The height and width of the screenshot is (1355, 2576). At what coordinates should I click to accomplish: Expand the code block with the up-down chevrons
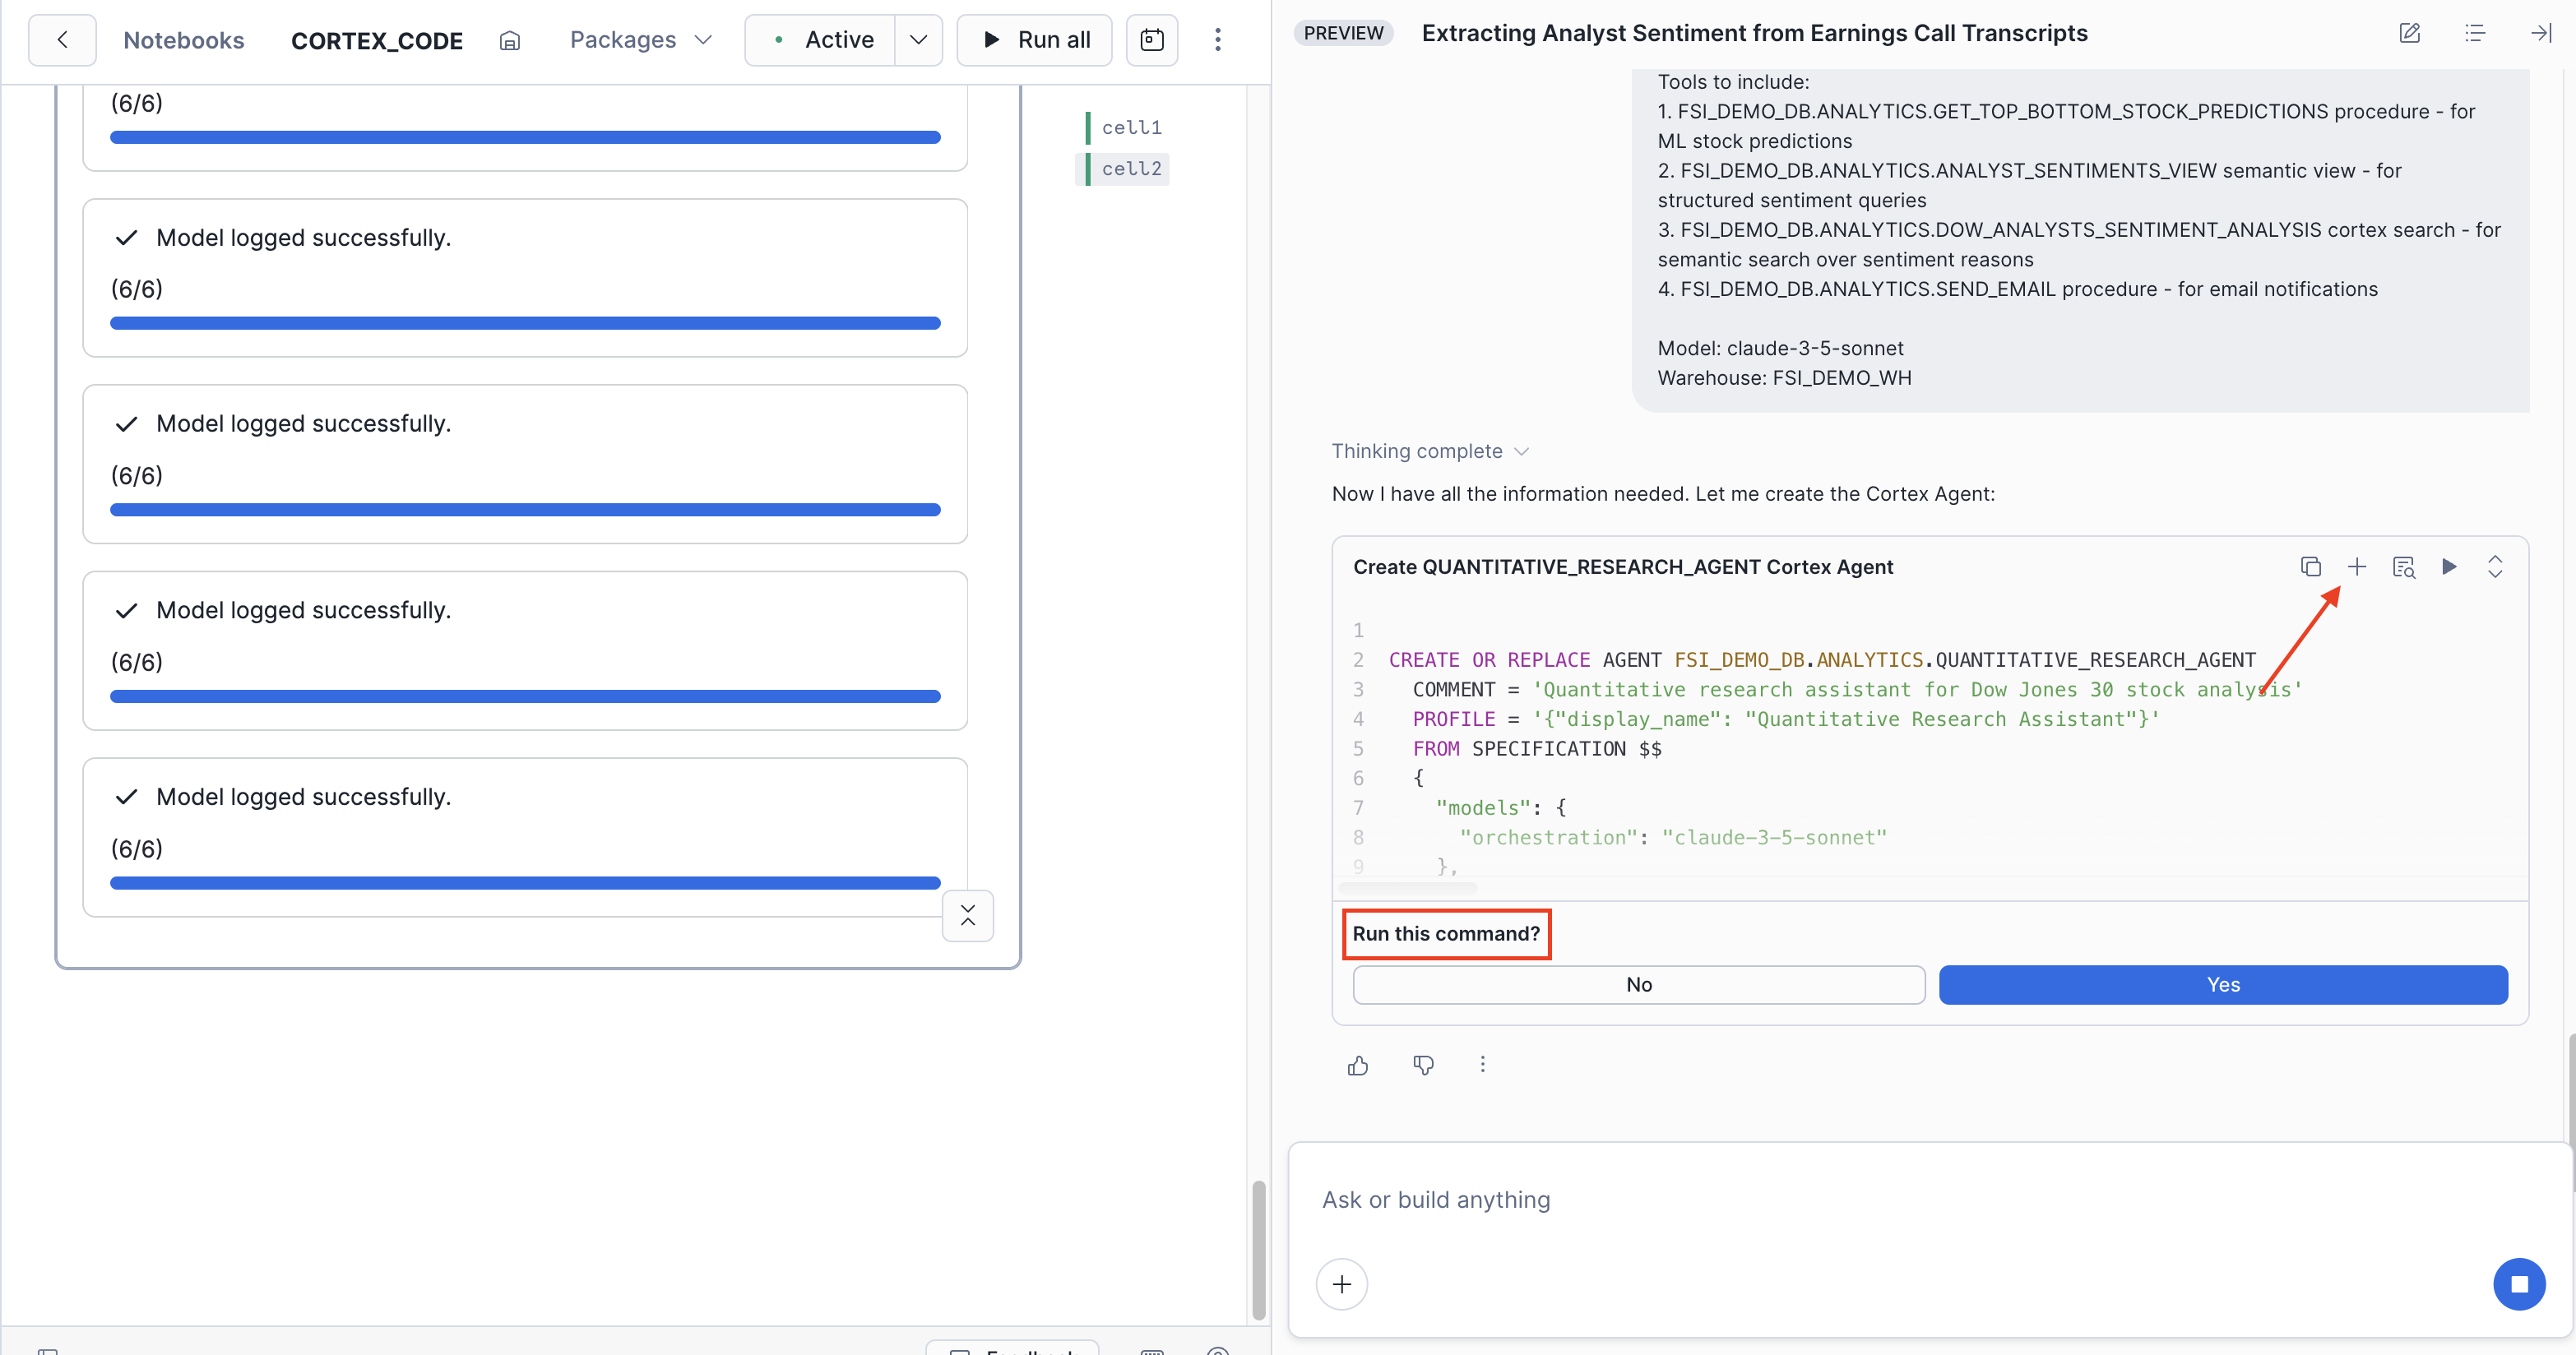pos(2495,567)
